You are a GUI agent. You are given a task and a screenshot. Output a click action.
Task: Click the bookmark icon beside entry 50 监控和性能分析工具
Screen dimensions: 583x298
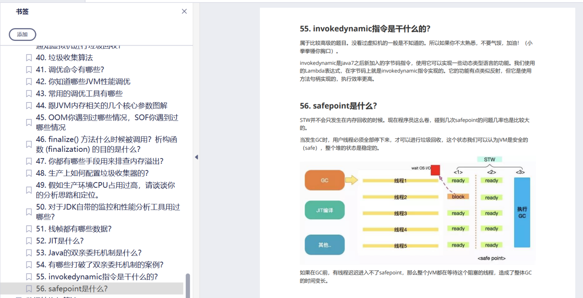(29, 212)
